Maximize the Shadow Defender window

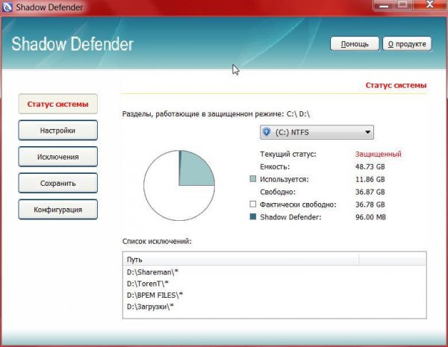tap(403, 5)
